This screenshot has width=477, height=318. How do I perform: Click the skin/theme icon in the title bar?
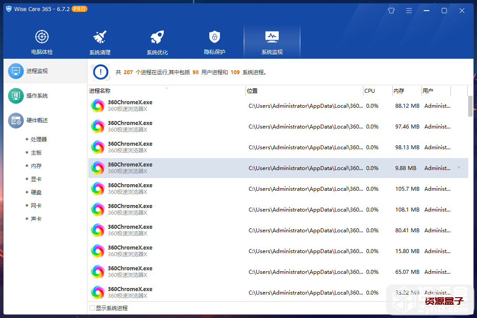tap(391, 10)
